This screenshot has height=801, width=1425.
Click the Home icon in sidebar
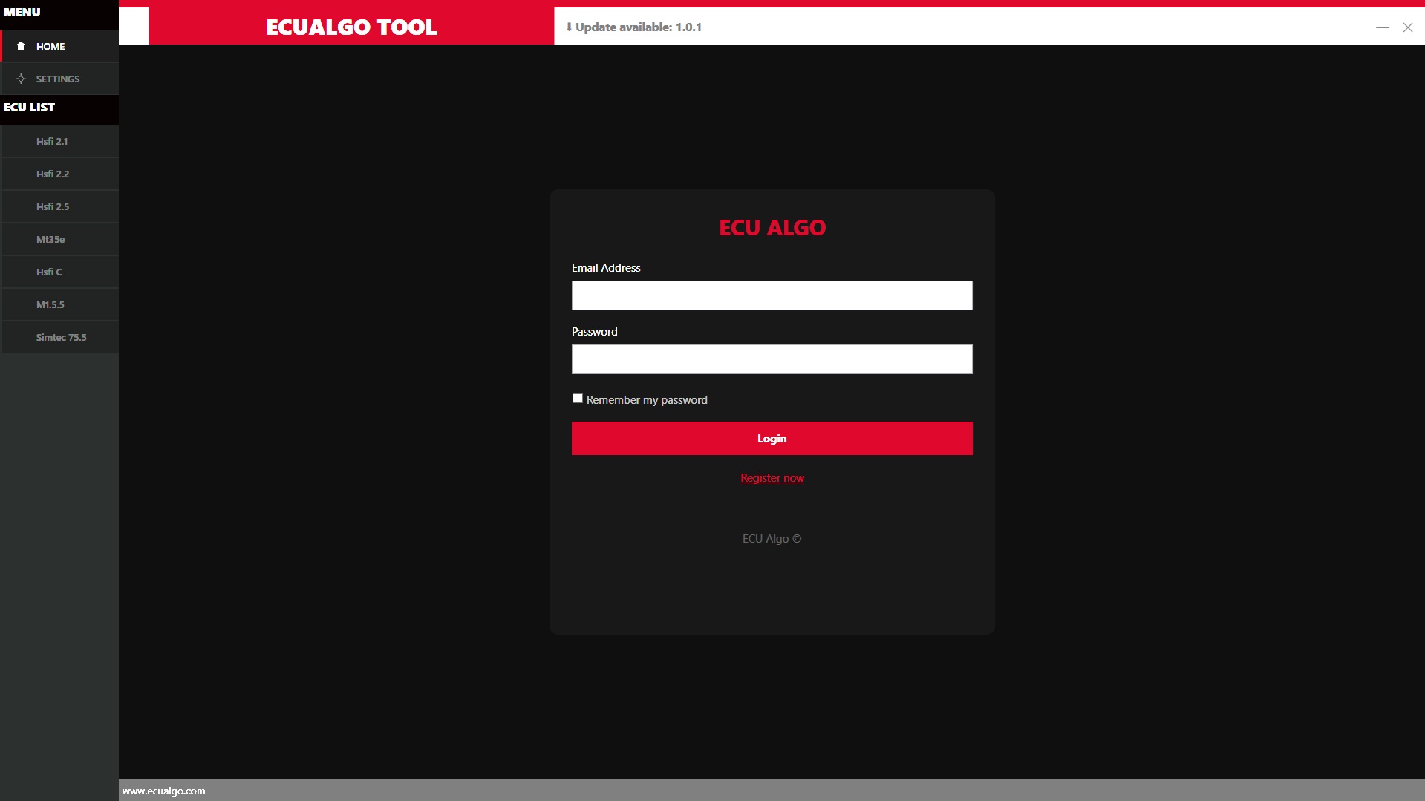[x=21, y=46]
